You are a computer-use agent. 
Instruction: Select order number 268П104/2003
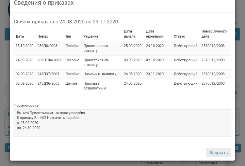[x=49, y=60]
